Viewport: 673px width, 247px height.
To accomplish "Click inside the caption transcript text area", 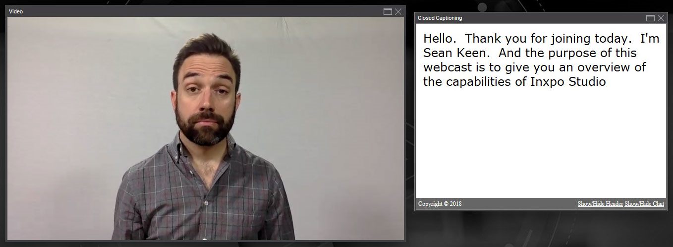I will click(541, 111).
